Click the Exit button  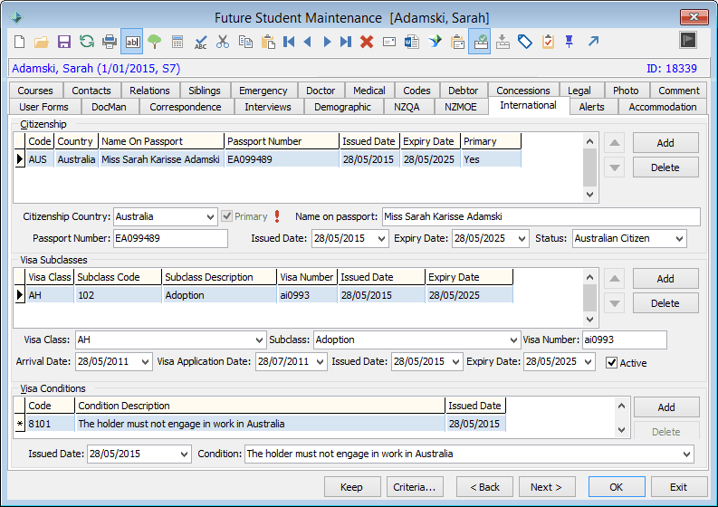pos(679,487)
